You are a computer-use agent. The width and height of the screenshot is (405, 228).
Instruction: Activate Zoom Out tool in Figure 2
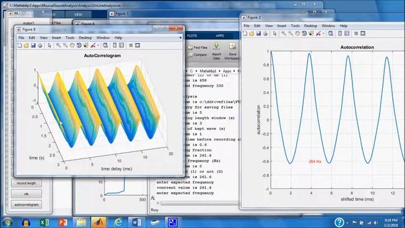point(290,34)
